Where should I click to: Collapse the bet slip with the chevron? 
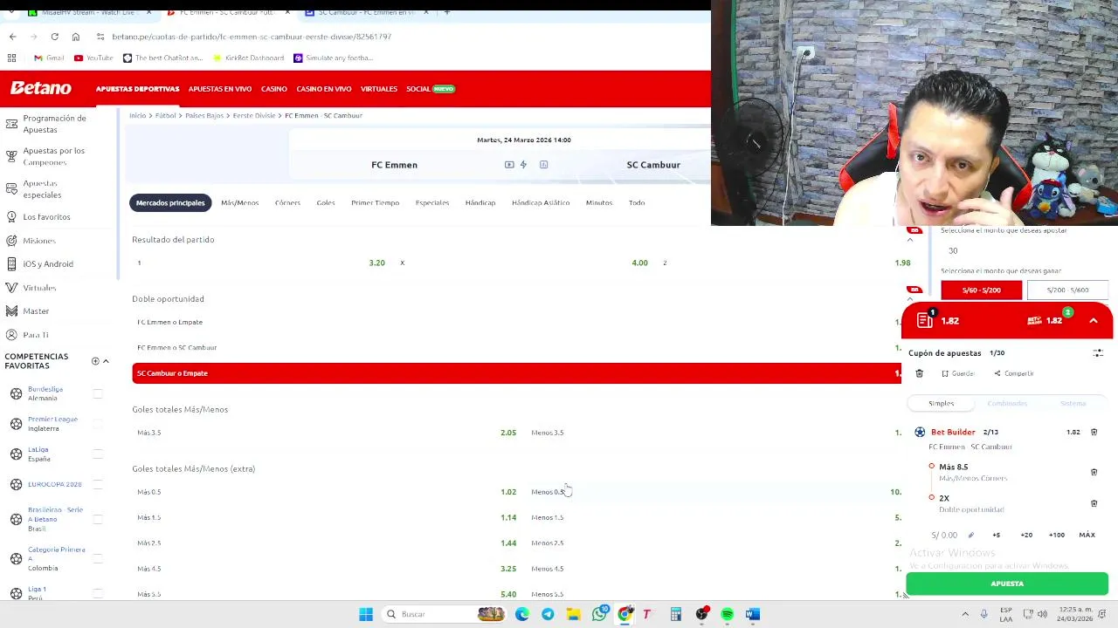[1094, 320]
